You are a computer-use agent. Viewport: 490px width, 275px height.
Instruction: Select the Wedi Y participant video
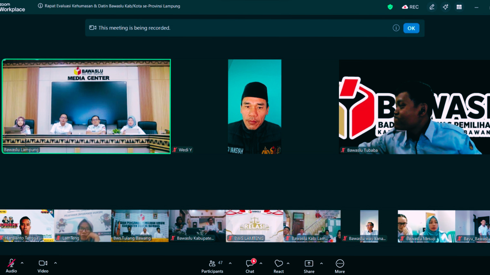(254, 107)
